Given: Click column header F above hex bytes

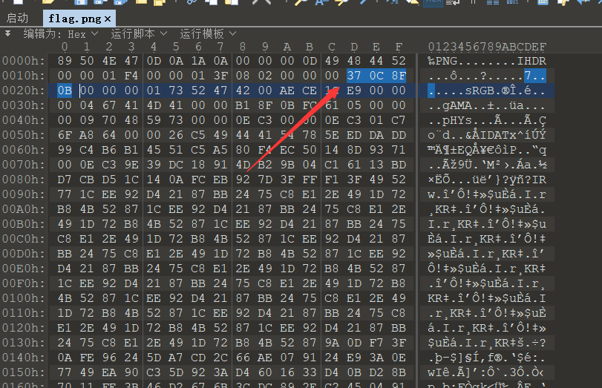Looking at the screenshot, I should point(399,47).
